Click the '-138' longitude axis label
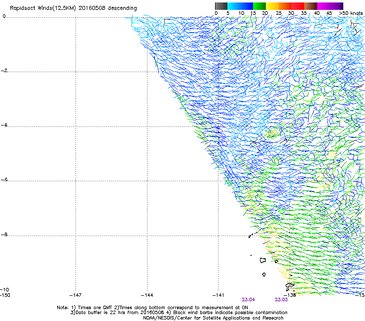This screenshot has height=321, width=365. pyautogui.click(x=290, y=295)
